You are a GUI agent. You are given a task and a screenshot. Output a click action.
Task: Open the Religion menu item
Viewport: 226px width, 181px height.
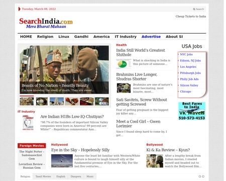pos(45,37)
